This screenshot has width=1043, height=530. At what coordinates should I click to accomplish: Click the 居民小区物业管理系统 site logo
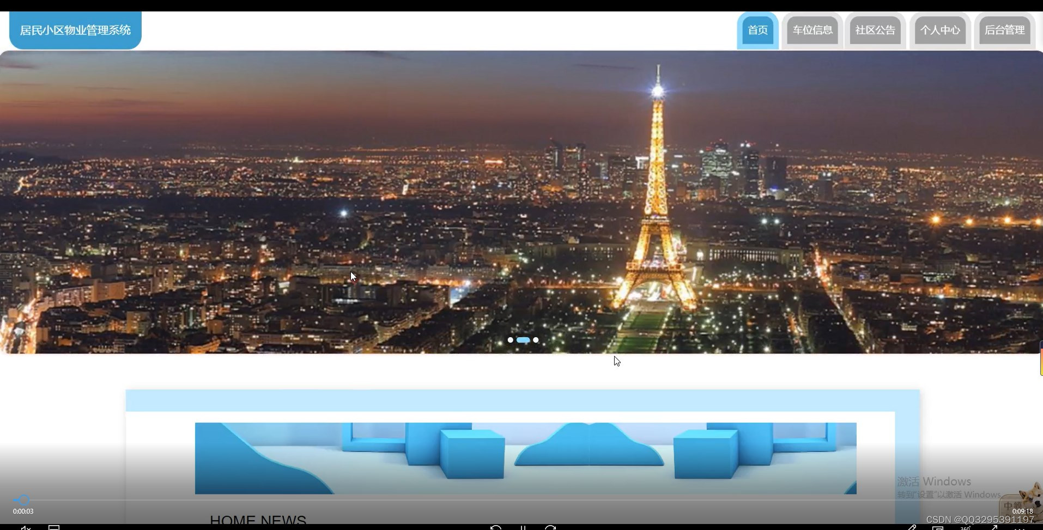75,31
